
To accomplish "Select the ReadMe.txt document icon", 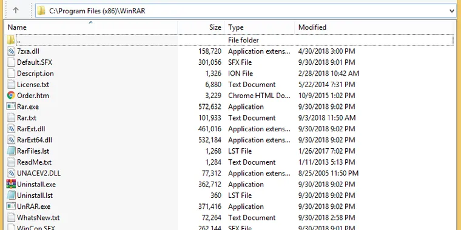I will [x=11, y=162].
